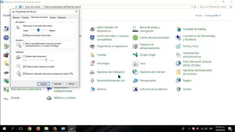This screenshot has width=235, height=132.
Task: Click the Reconocimiento de voz microphone icon
Action: [92, 81]
